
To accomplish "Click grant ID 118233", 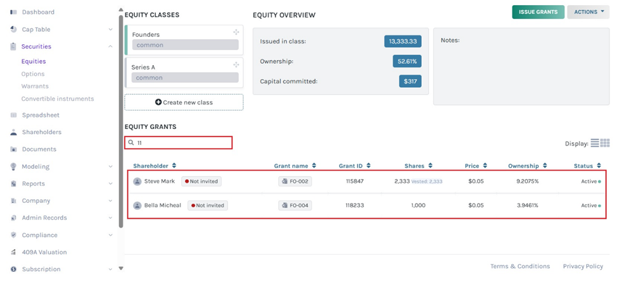I will [355, 205].
